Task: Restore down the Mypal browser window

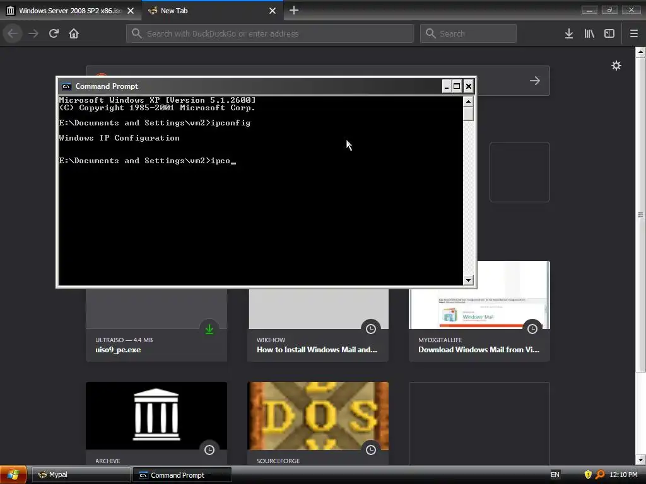Action: click(610, 10)
